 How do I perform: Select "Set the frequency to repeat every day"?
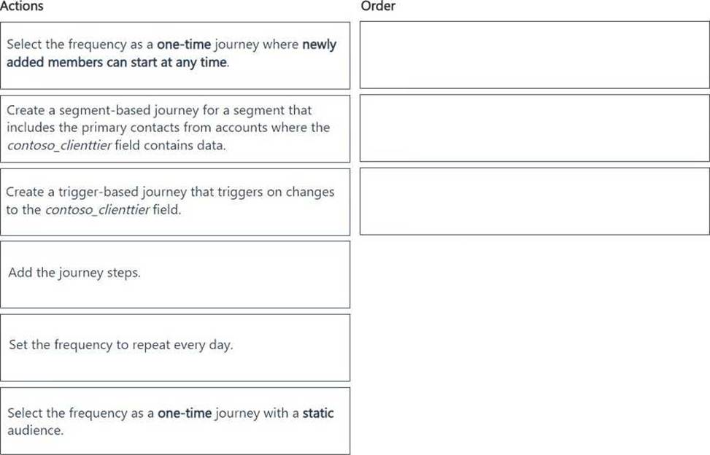click(175, 348)
